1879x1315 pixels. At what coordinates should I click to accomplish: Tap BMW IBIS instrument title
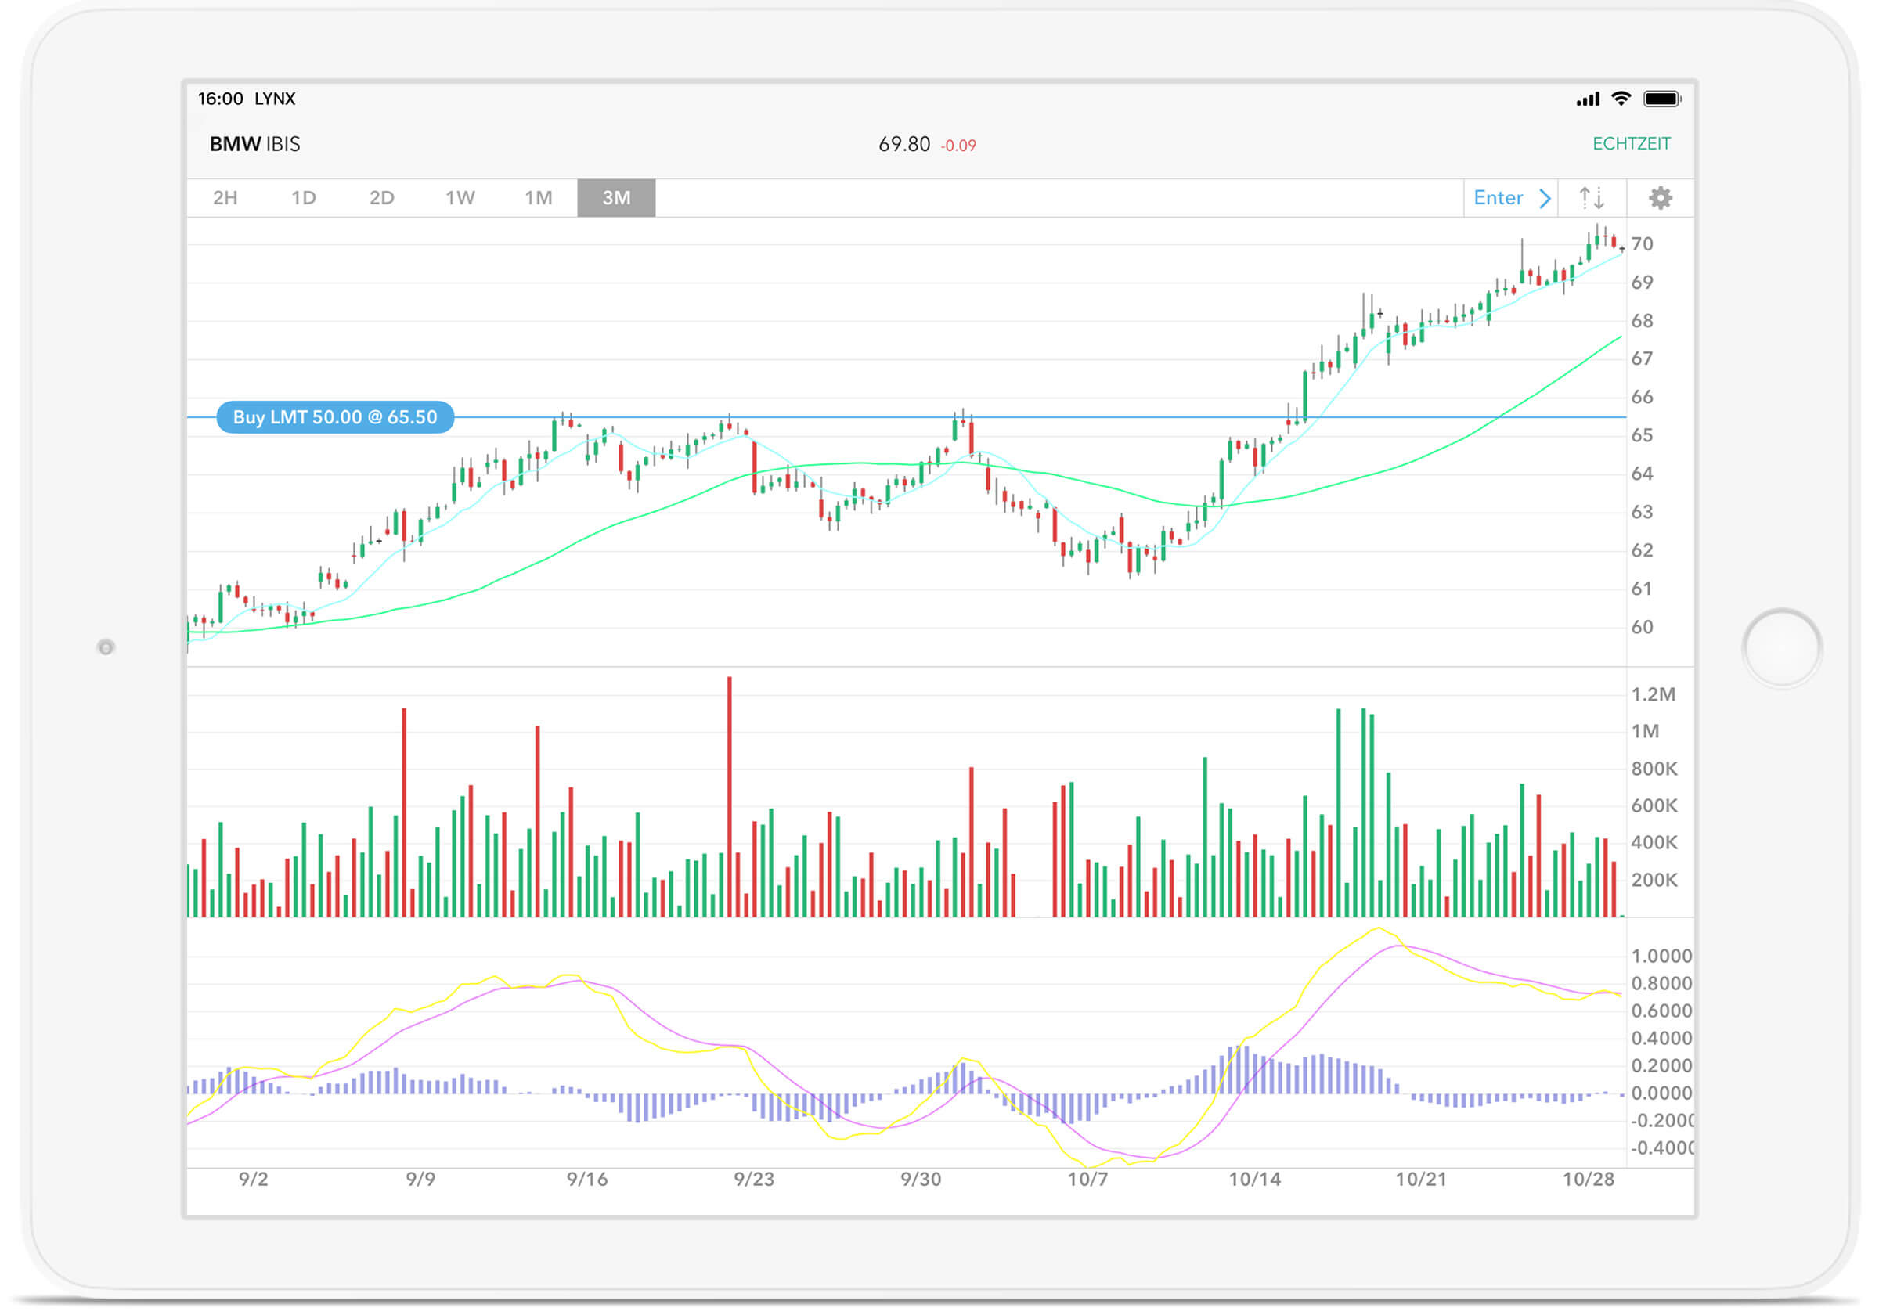[x=254, y=144]
